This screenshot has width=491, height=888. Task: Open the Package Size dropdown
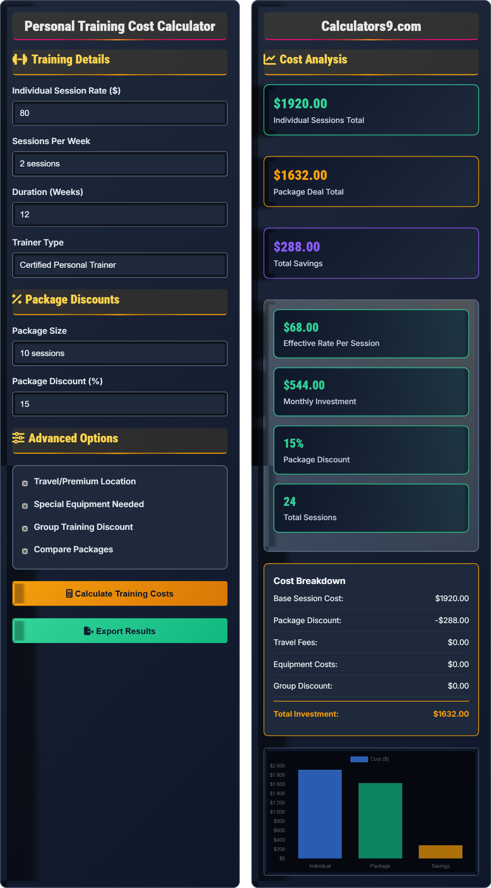click(x=120, y=353)
